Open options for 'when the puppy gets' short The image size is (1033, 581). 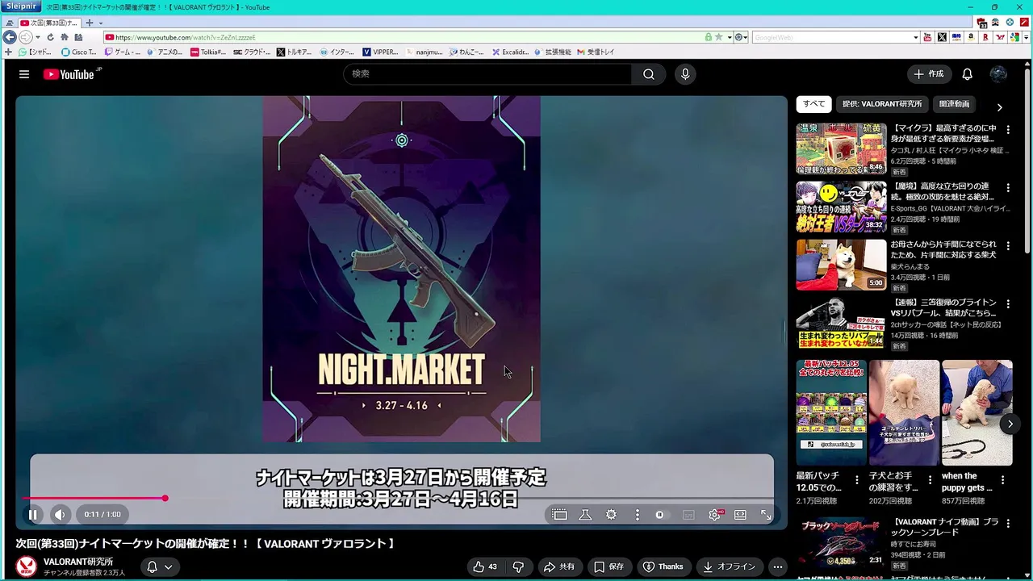coord(1003,480)
